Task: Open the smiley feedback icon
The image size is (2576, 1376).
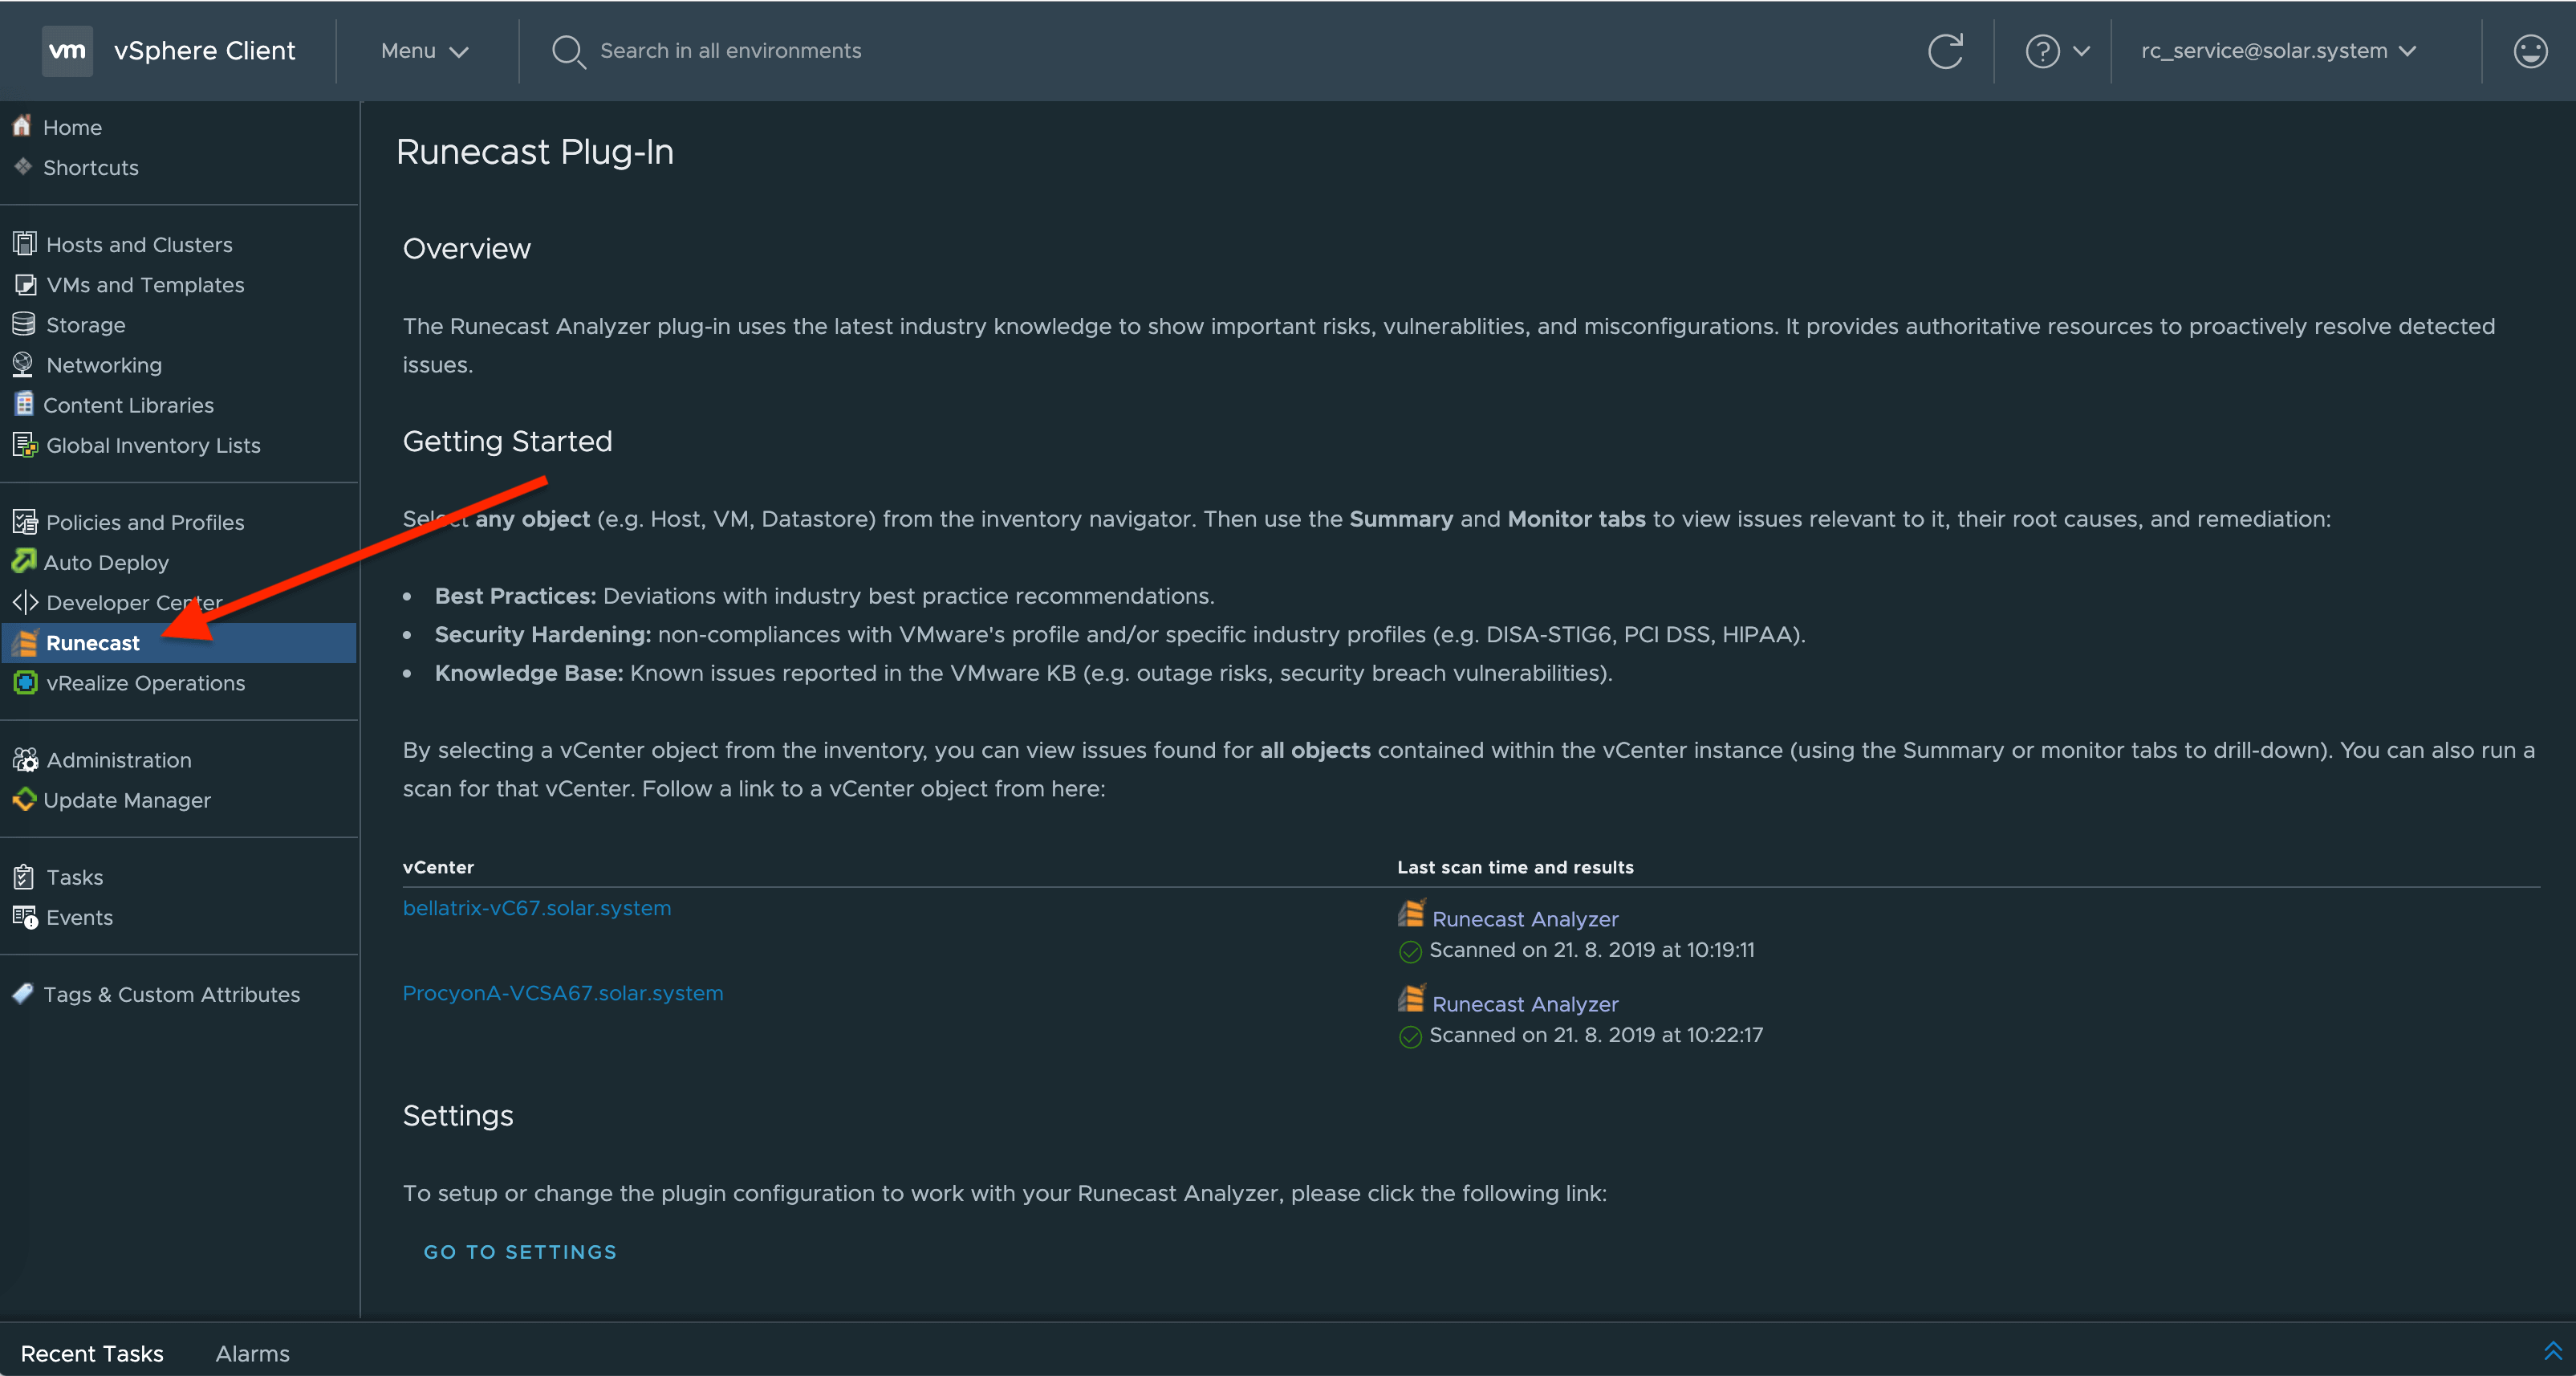Action: tap(2530, 51)
